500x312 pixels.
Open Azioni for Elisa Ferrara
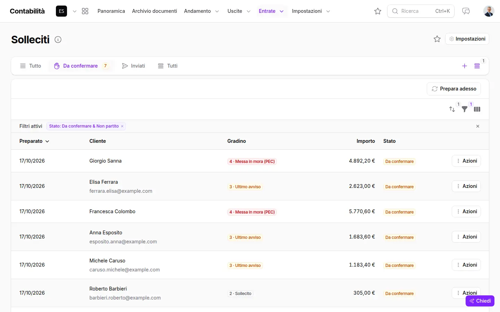(x=466, y=186)
